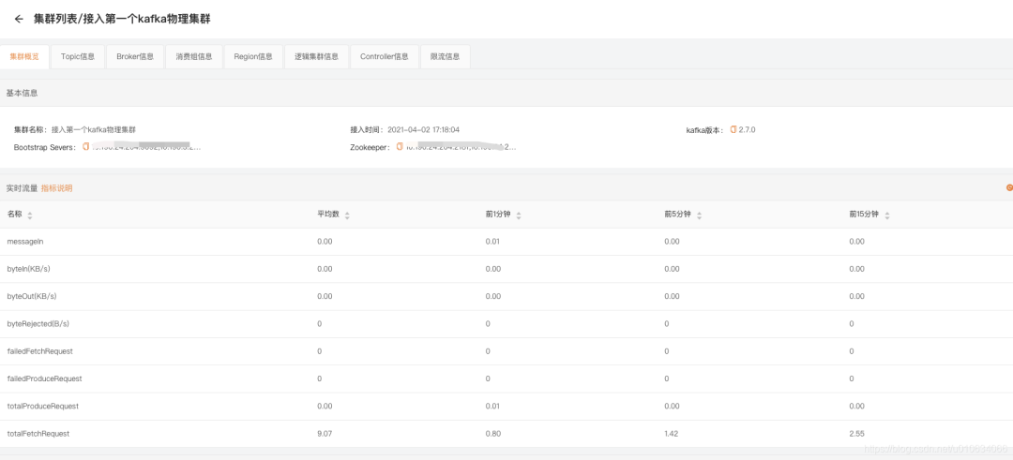Click totalFetchRequest 前15分钟 value 2.55

coord(856,434)
